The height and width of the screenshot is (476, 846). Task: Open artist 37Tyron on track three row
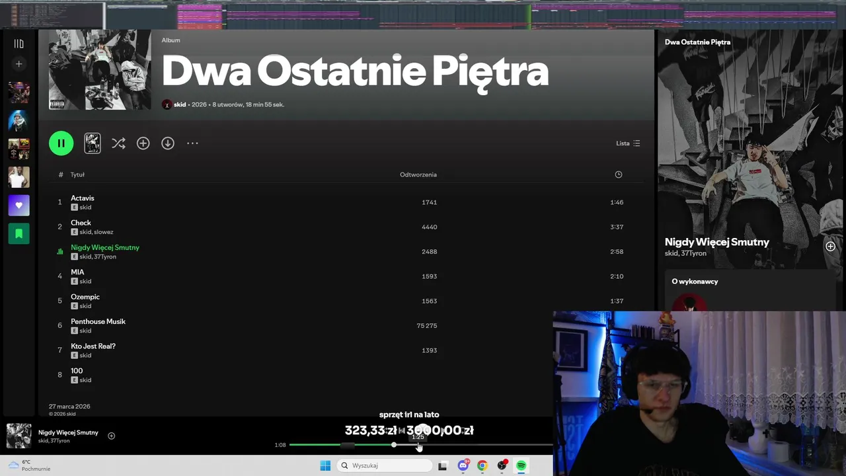105,257
